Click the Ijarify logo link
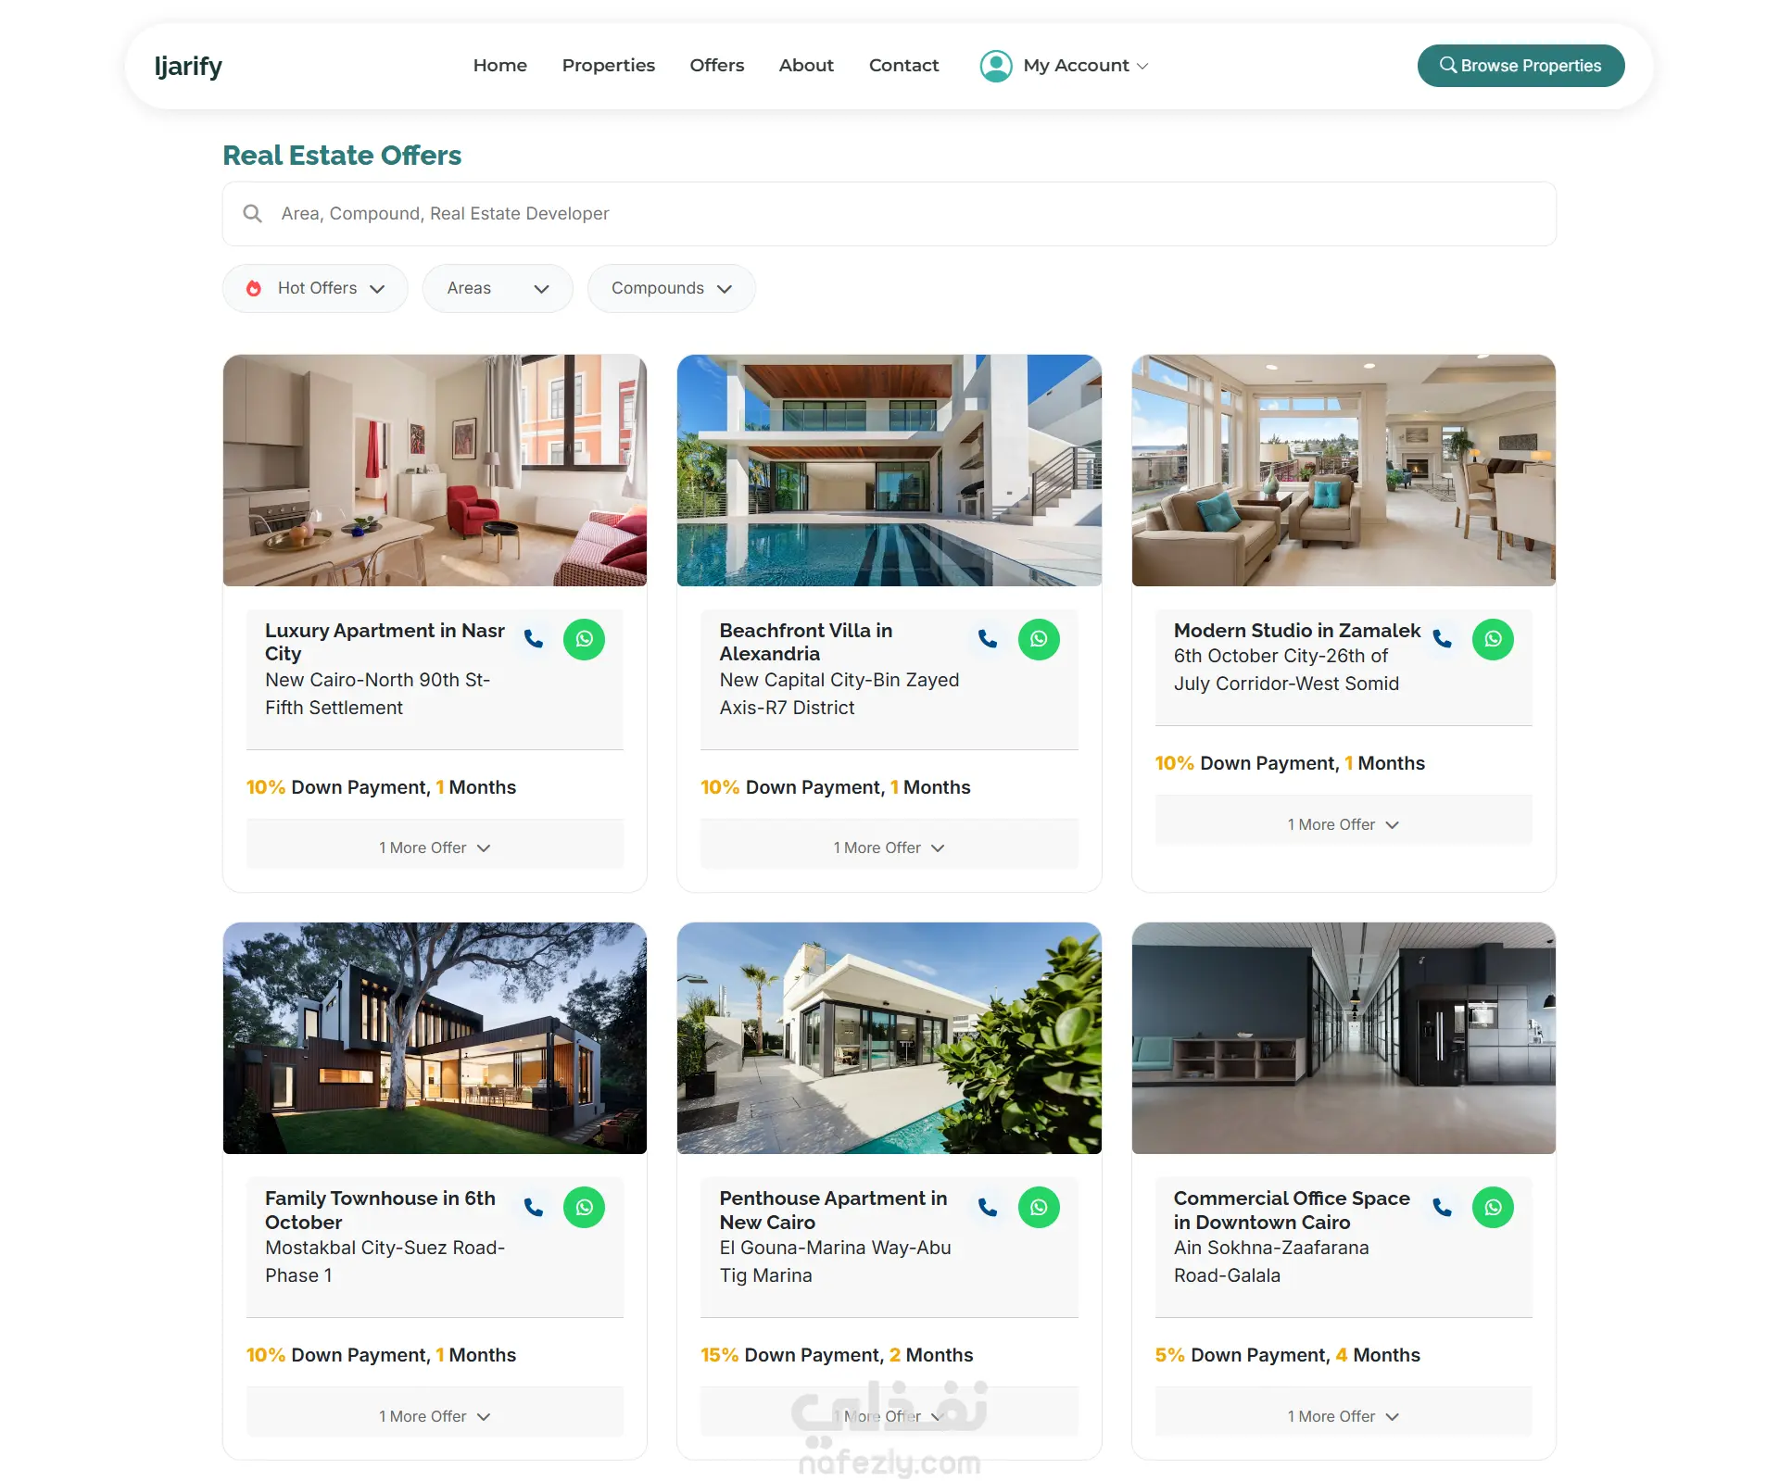1779x1481 pixels. 188,67
